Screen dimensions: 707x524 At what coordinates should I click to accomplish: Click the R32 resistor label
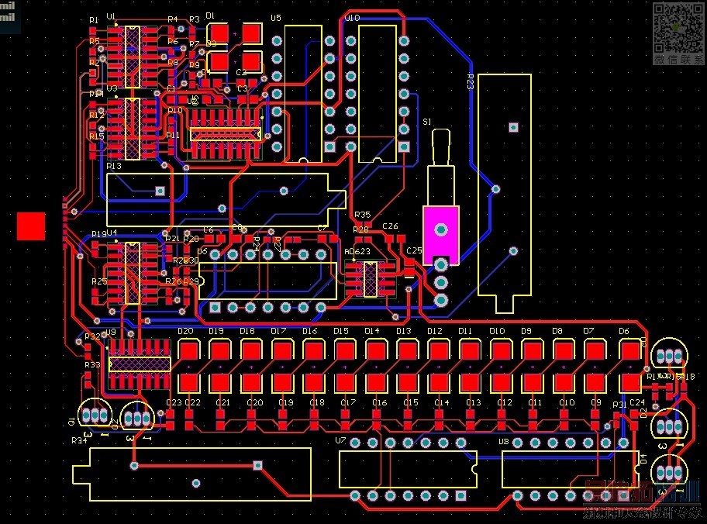92,336
